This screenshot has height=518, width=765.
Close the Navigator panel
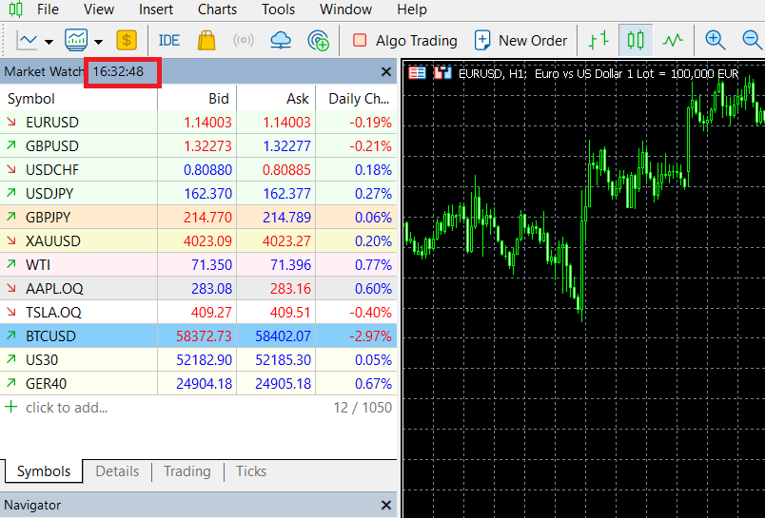[x=386, y=506]
